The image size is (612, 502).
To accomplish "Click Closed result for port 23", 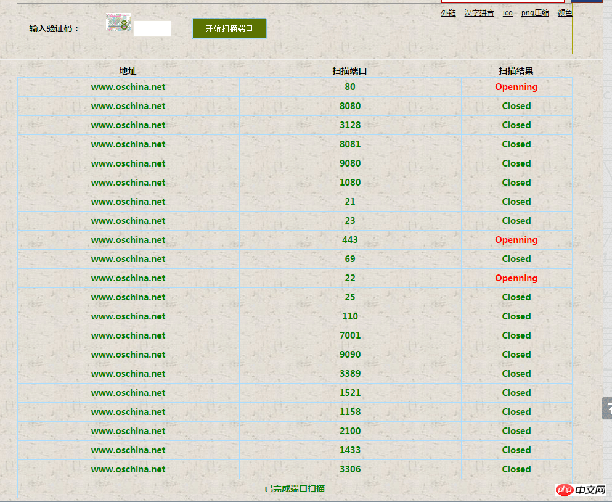I will coord(516,221).
